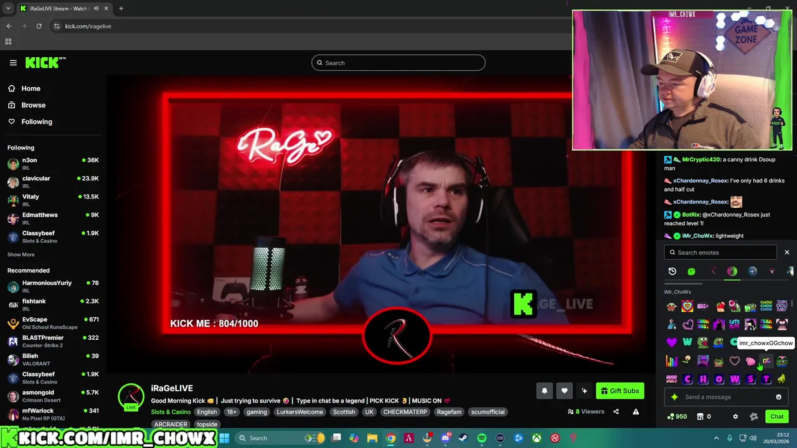Open clavicular's channel
Image resolution: width=797 pixels, height=448 pixels.
[53, 182]
